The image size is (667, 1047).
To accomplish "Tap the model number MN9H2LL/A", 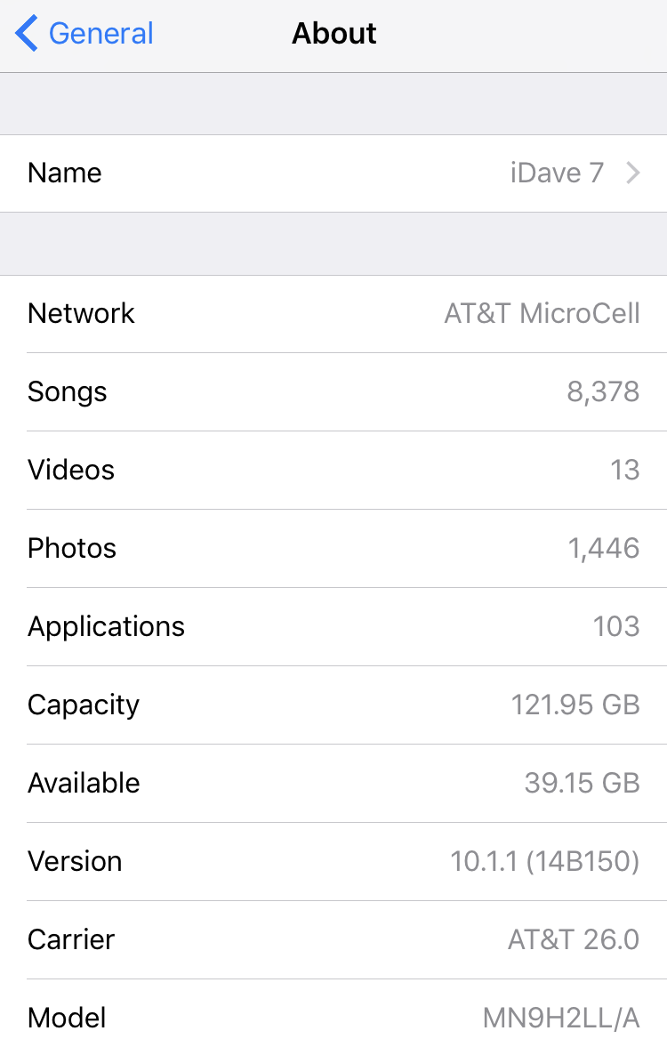I will click(561, 1018).
